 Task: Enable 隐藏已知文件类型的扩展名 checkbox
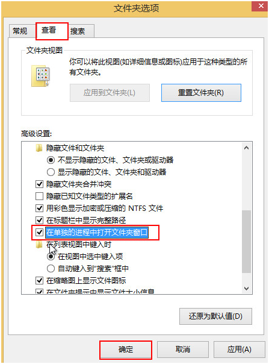coord(40,196)
